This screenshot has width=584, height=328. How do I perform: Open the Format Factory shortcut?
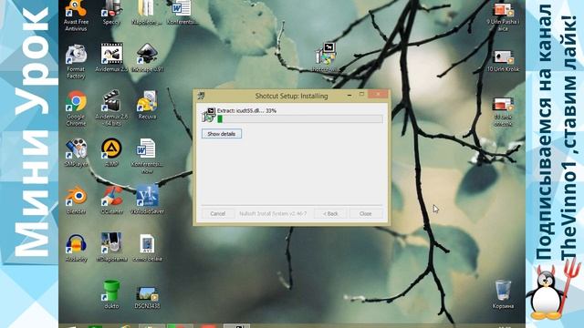click(76, 61)
